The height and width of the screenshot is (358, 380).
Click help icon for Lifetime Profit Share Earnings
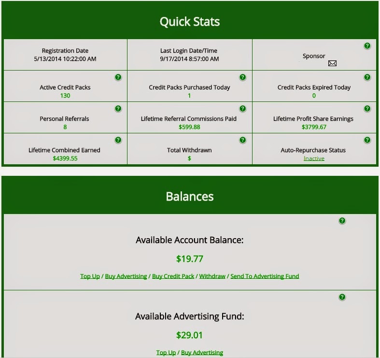coord(367,108)
